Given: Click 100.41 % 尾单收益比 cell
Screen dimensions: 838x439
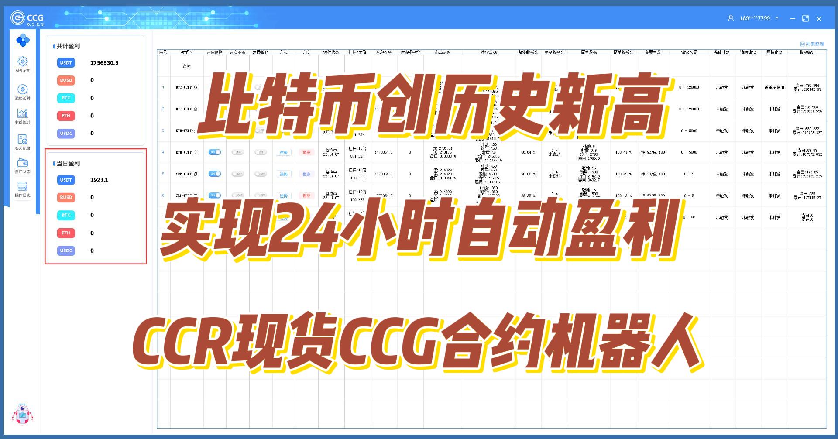Looking at the screenshot, I should (623, 153).
